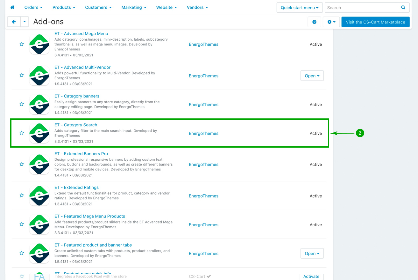Click the EnergoThemes developer link for Category Search
Screen dimensions: 418x280
[203, 133]
